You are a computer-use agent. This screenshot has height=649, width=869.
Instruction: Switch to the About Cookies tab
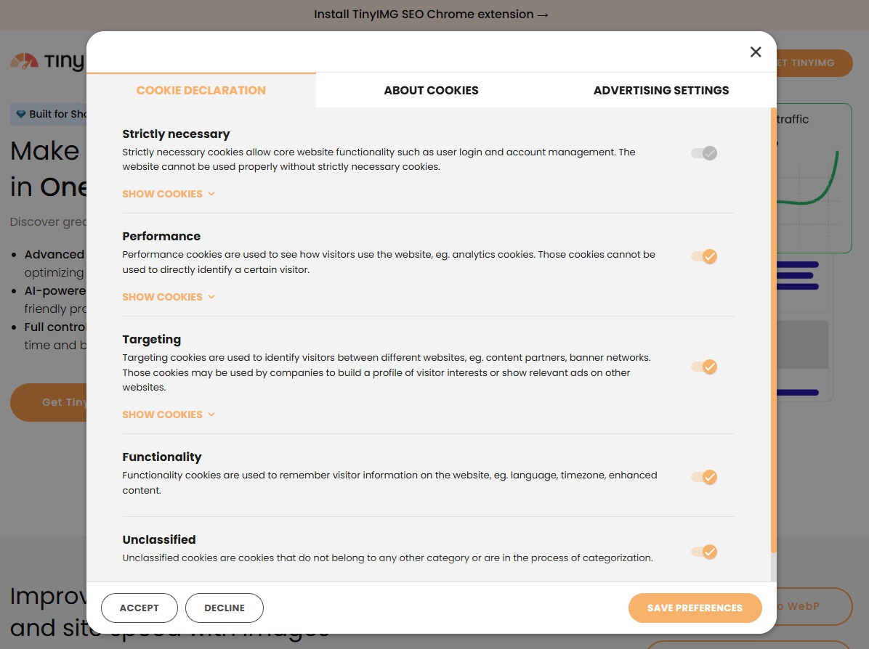tap(431, 90)
